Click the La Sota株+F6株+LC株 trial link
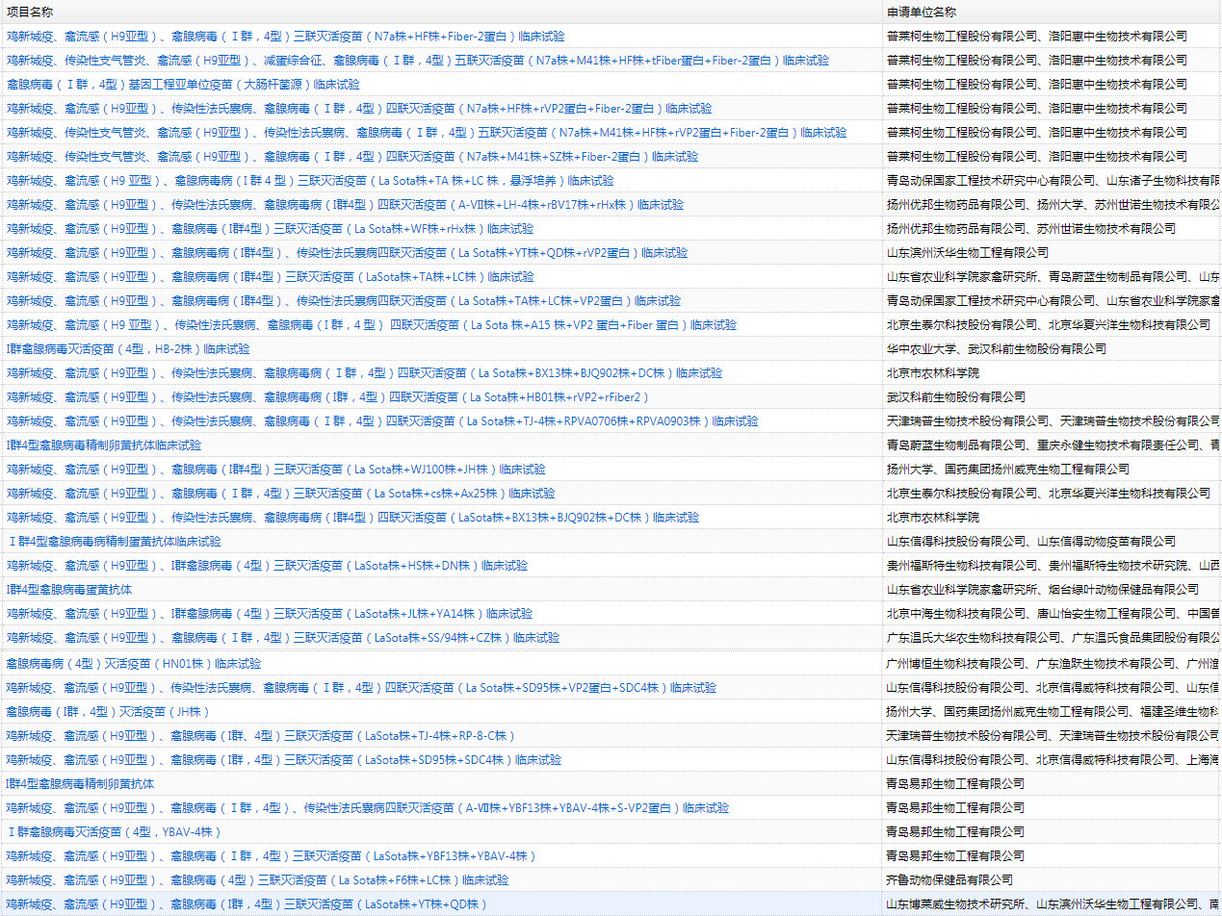Viewport: 1222px width, 916px height. click(257, 880)
